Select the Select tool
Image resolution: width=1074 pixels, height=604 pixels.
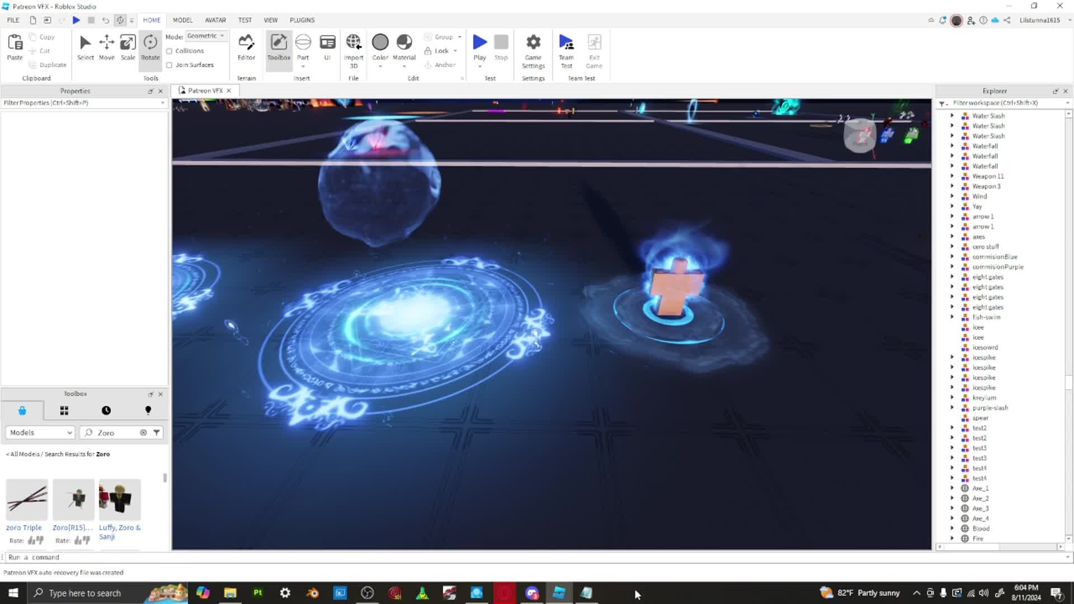tap(85, 47)
